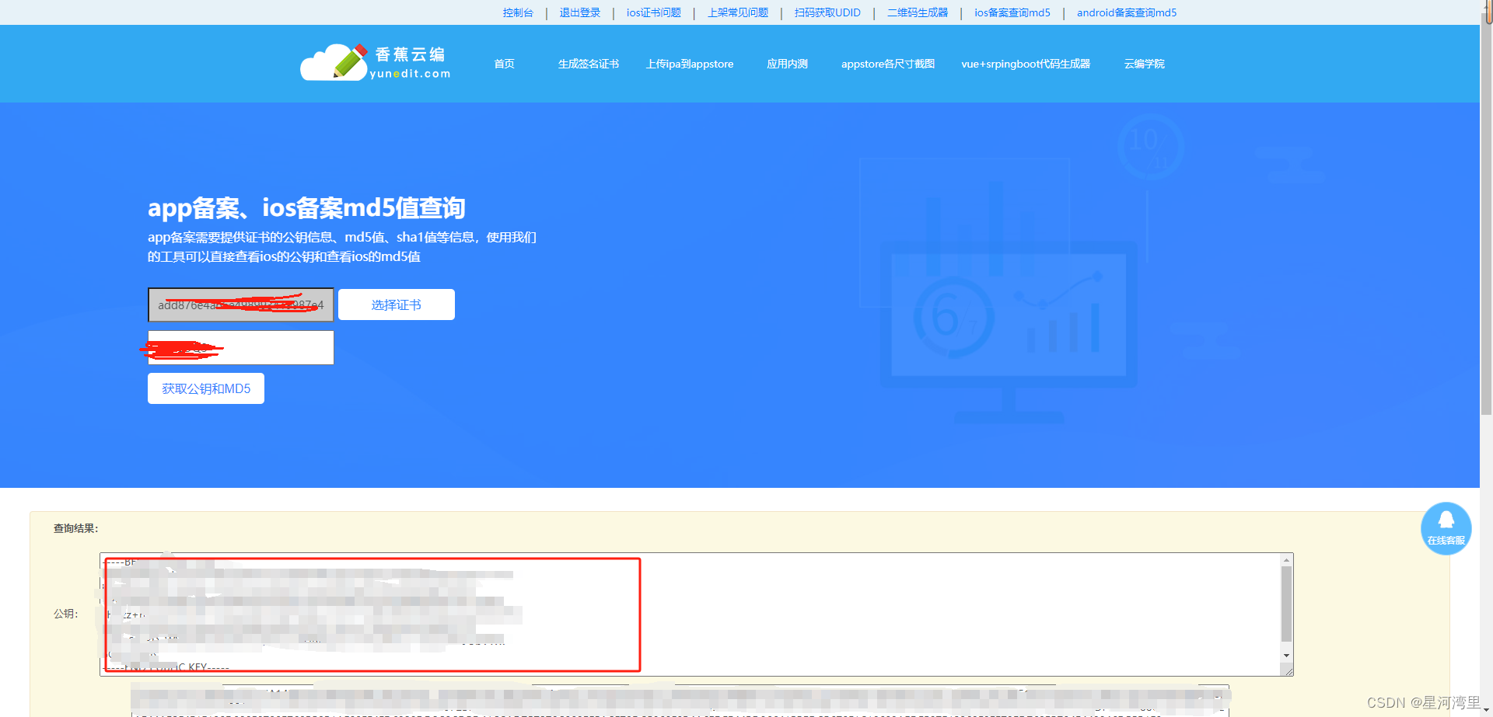Viewport: 1493px width, 717px height.
Task: Open the 生成签名证书 menu item
Action: [x=589, y=64]
